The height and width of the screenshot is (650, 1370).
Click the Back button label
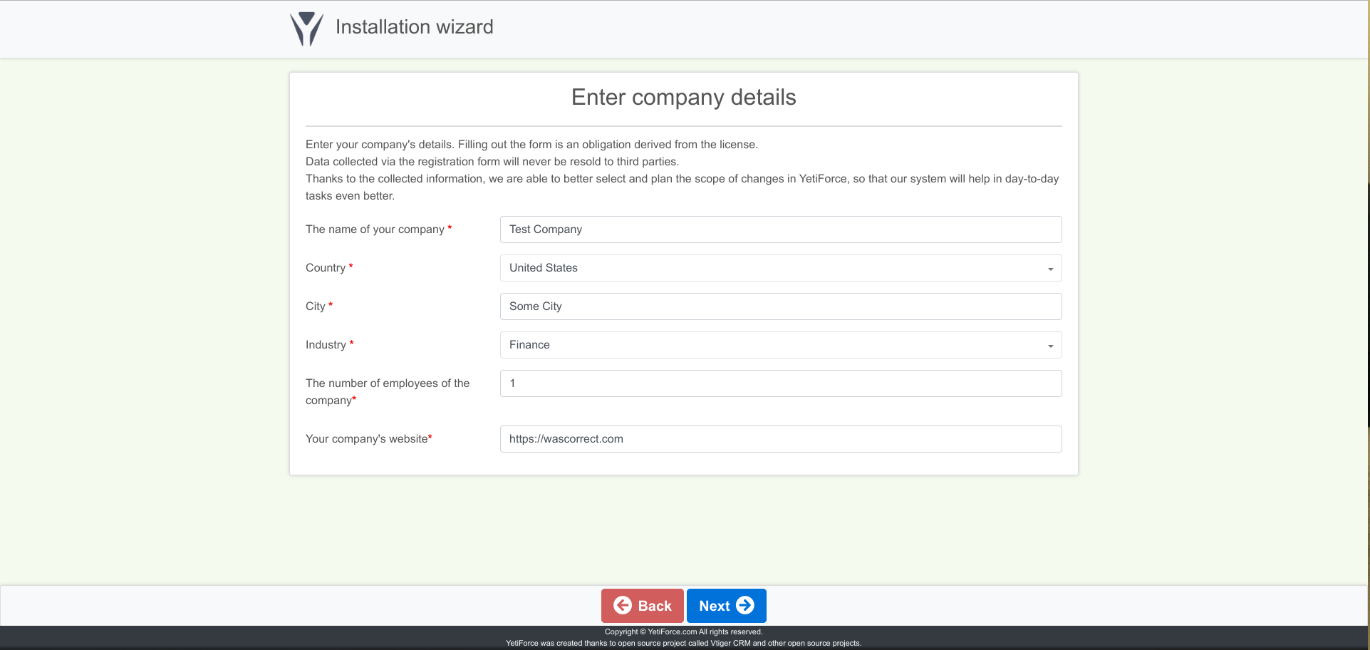click(x=655, y=606)
